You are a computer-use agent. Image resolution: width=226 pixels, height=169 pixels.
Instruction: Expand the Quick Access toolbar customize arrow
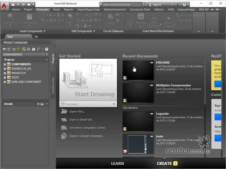(33, 5)
